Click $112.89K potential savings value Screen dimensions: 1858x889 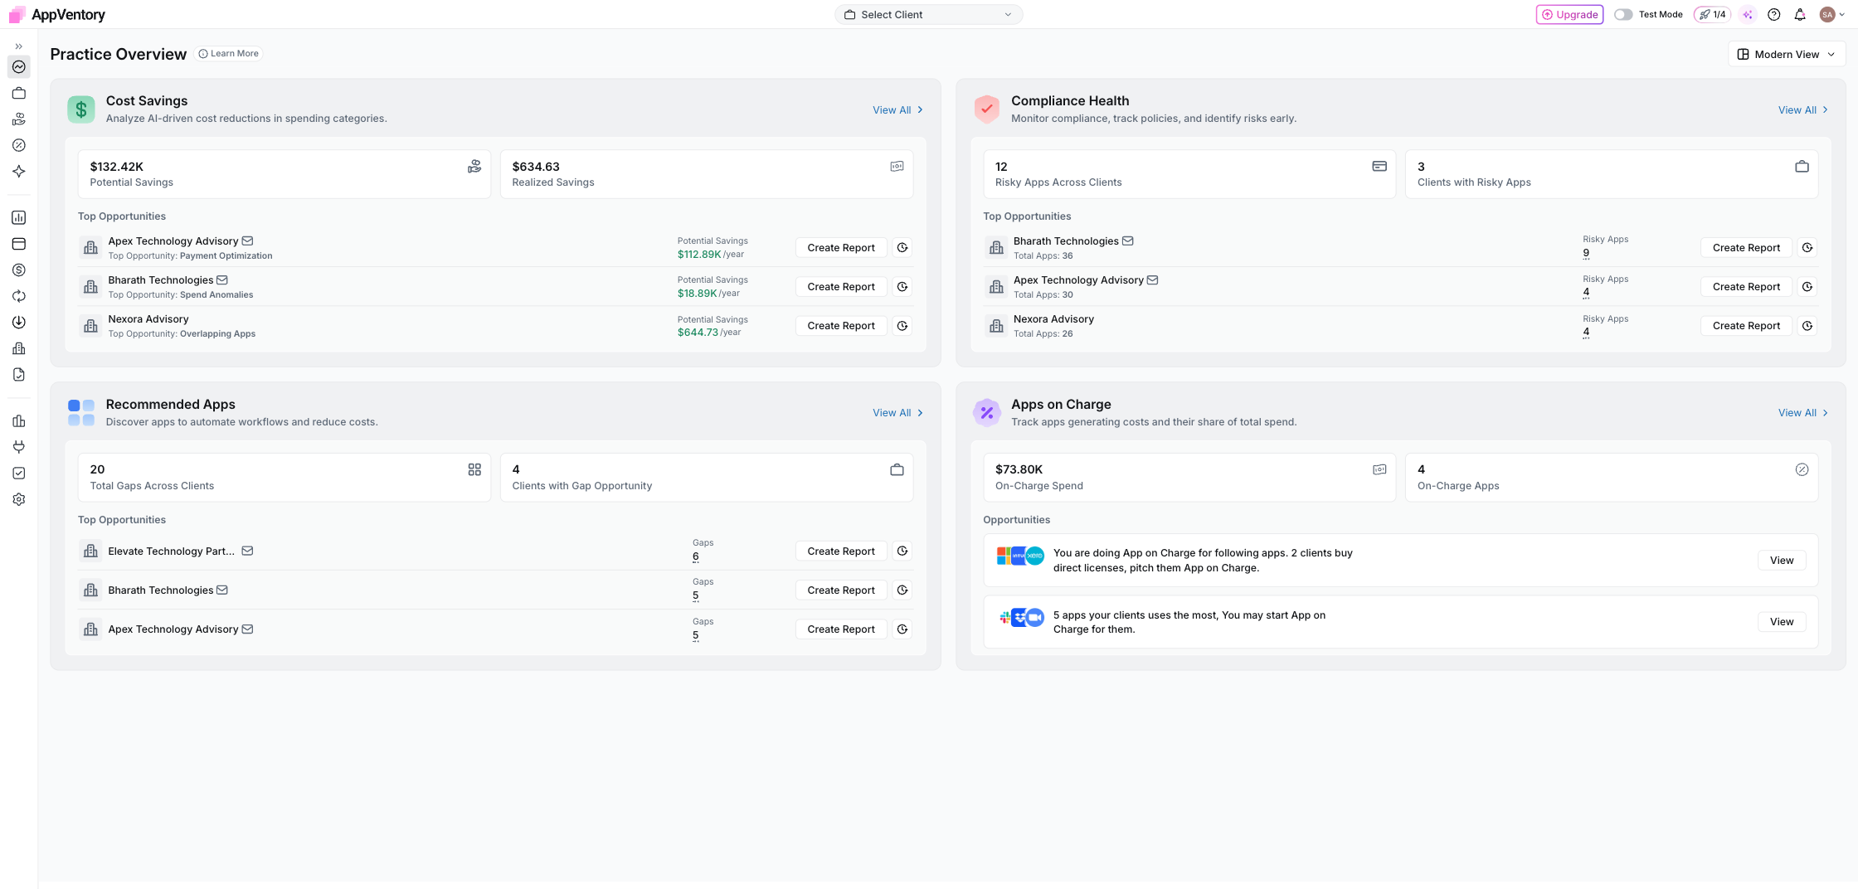(x=699, y=255)
